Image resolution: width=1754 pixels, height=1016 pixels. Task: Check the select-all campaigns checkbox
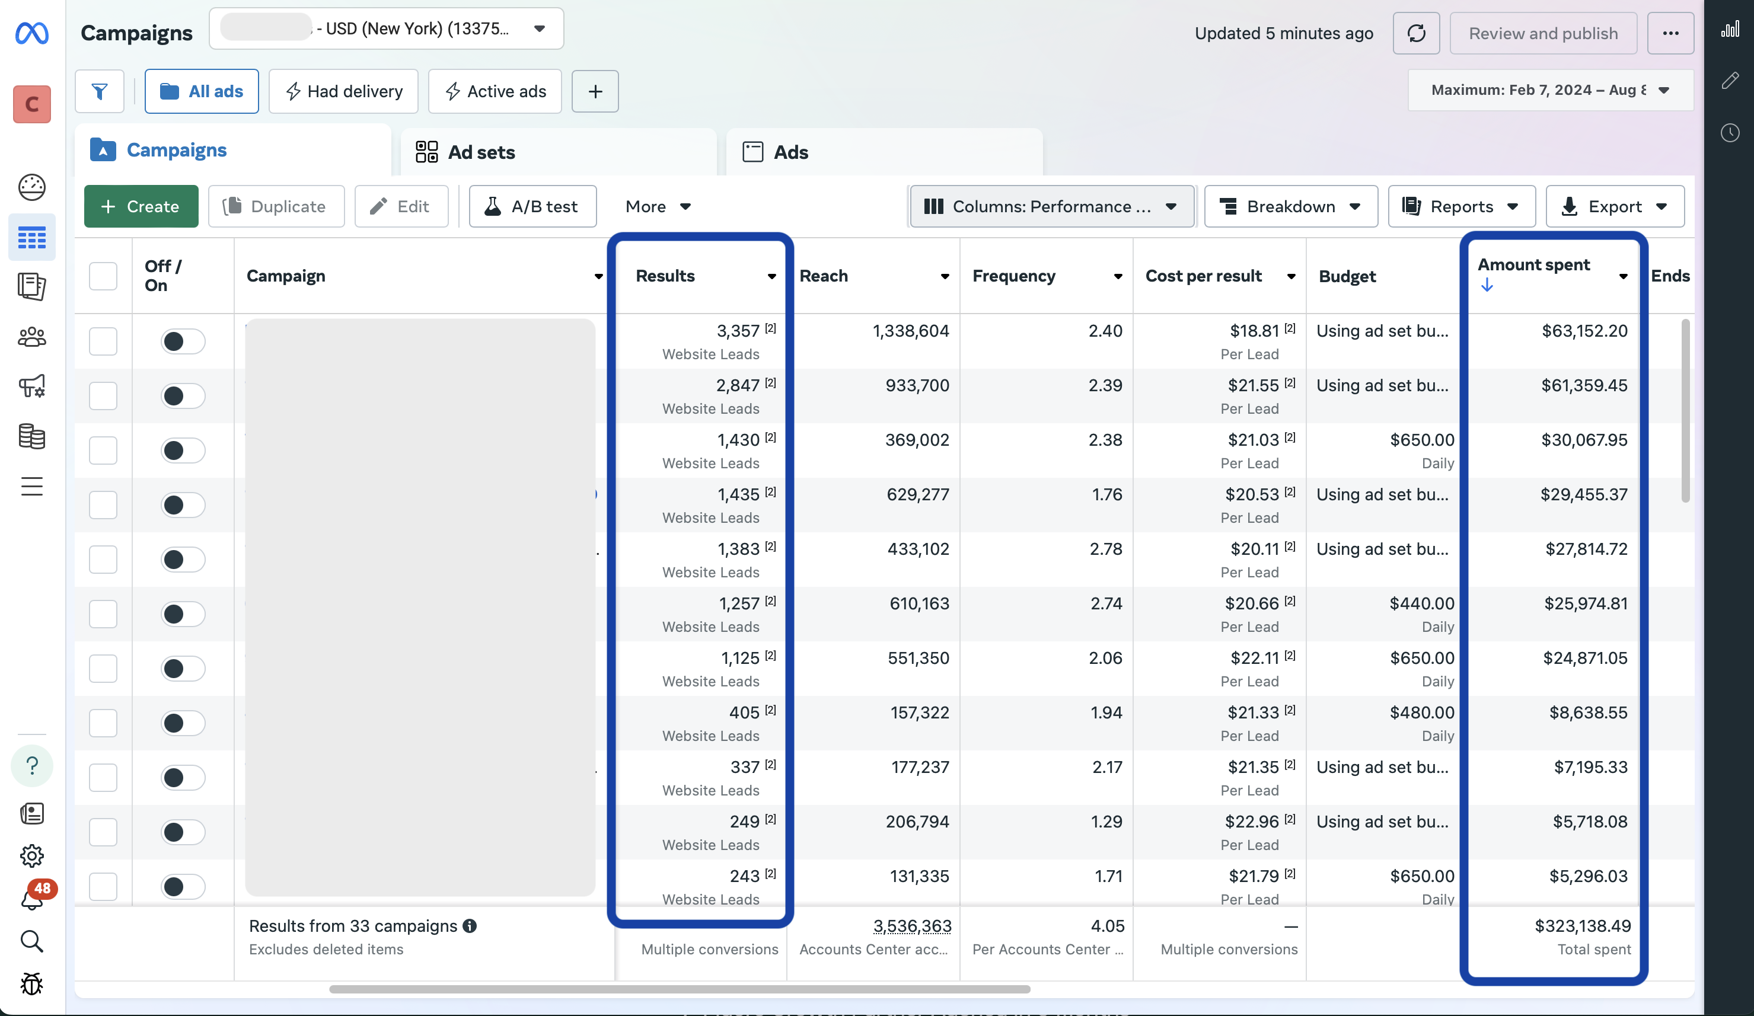[x=103, y=276]
